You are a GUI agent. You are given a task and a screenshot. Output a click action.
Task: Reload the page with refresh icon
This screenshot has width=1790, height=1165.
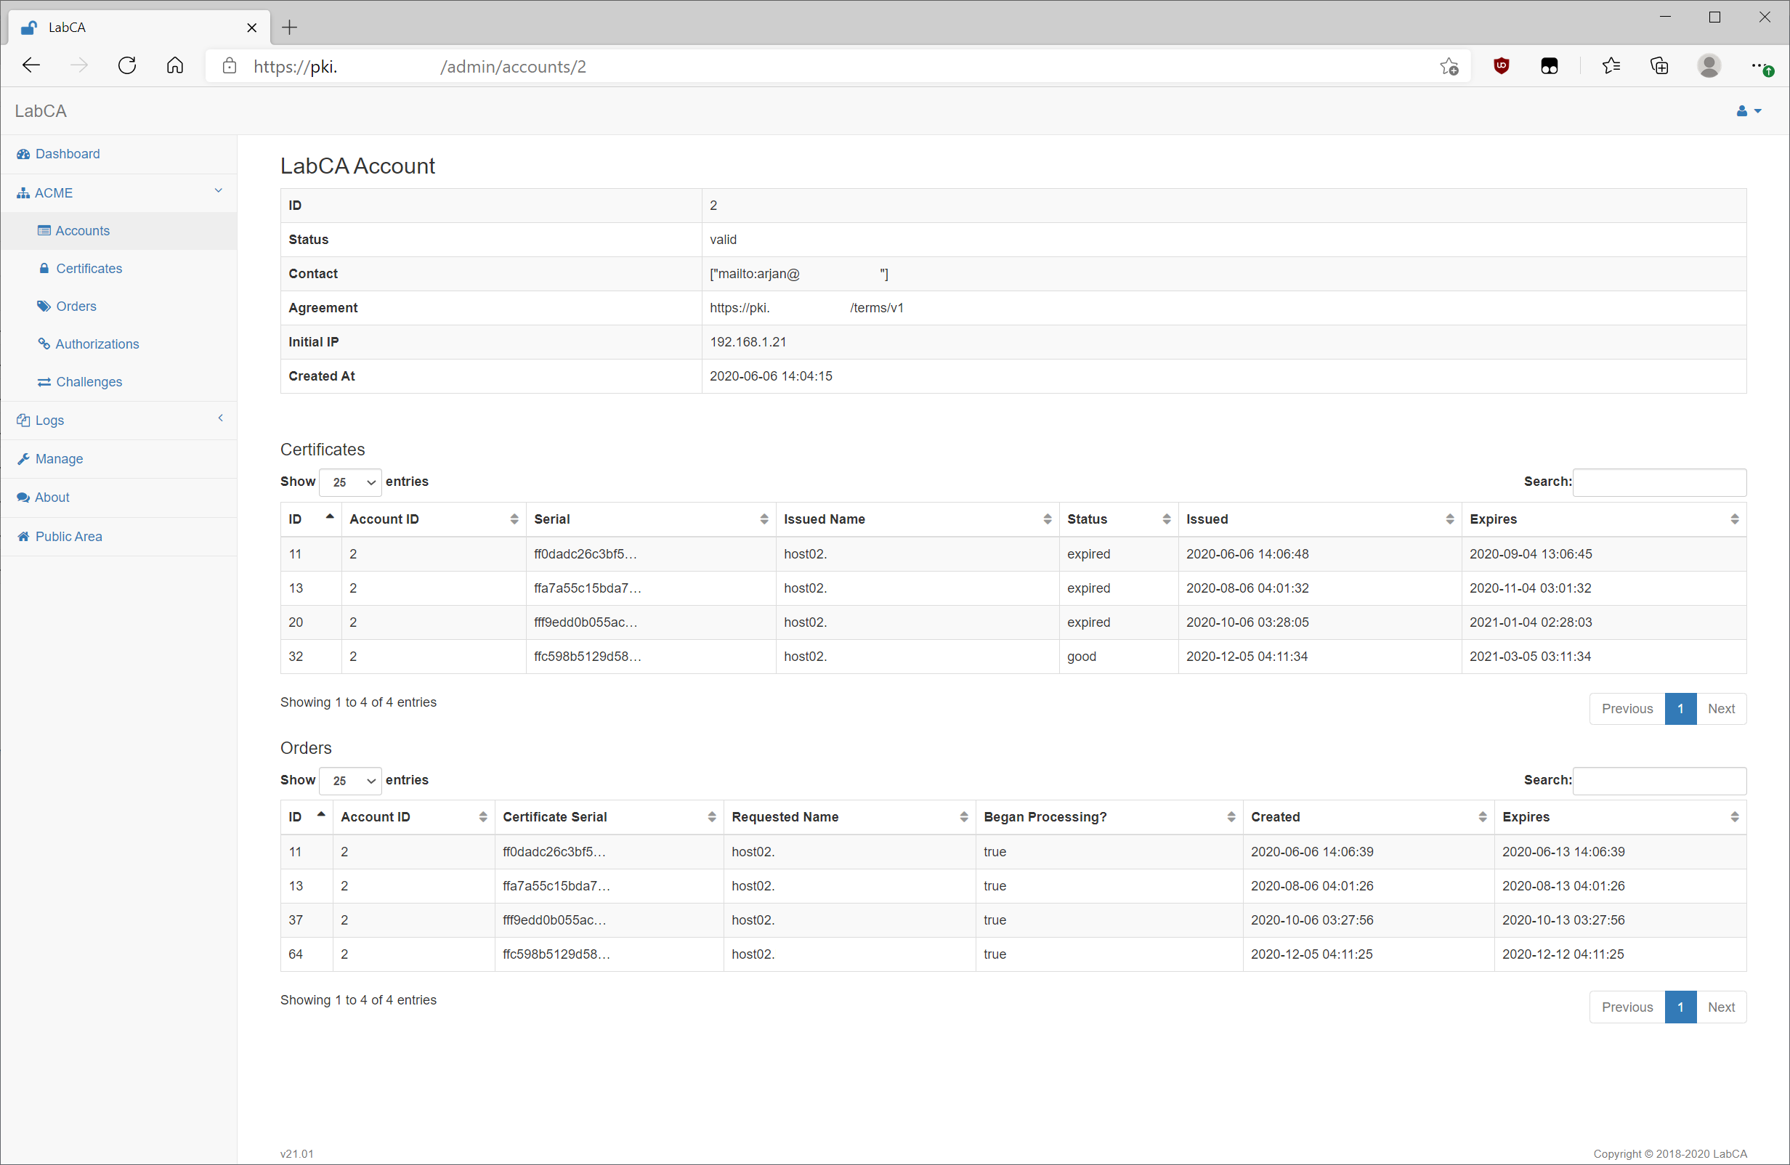[126, 65]
